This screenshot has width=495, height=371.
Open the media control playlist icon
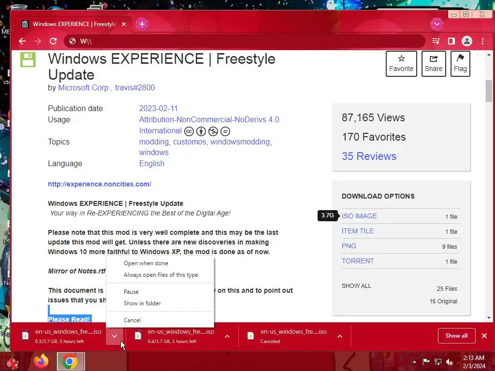click(x=436, y=41)
